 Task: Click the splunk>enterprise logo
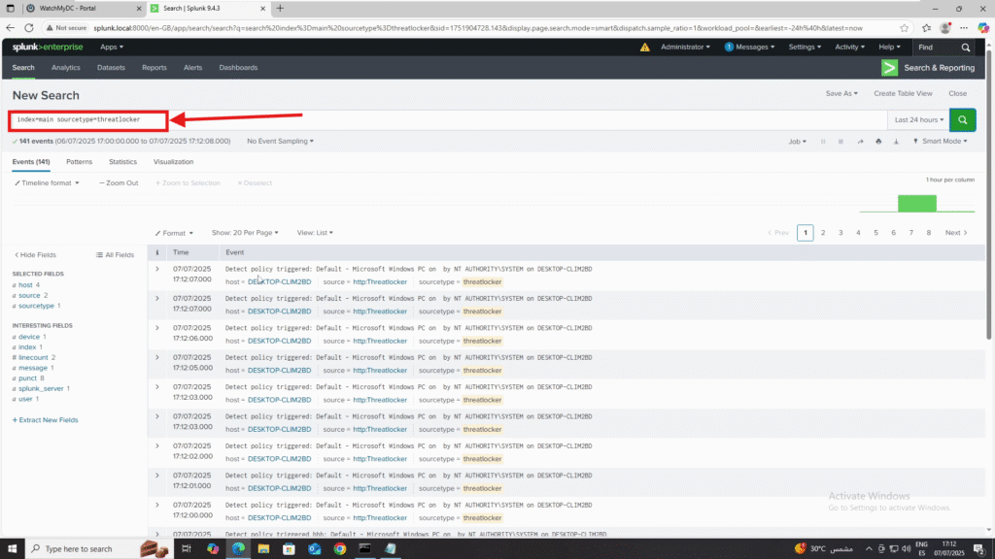coord(48,47)
